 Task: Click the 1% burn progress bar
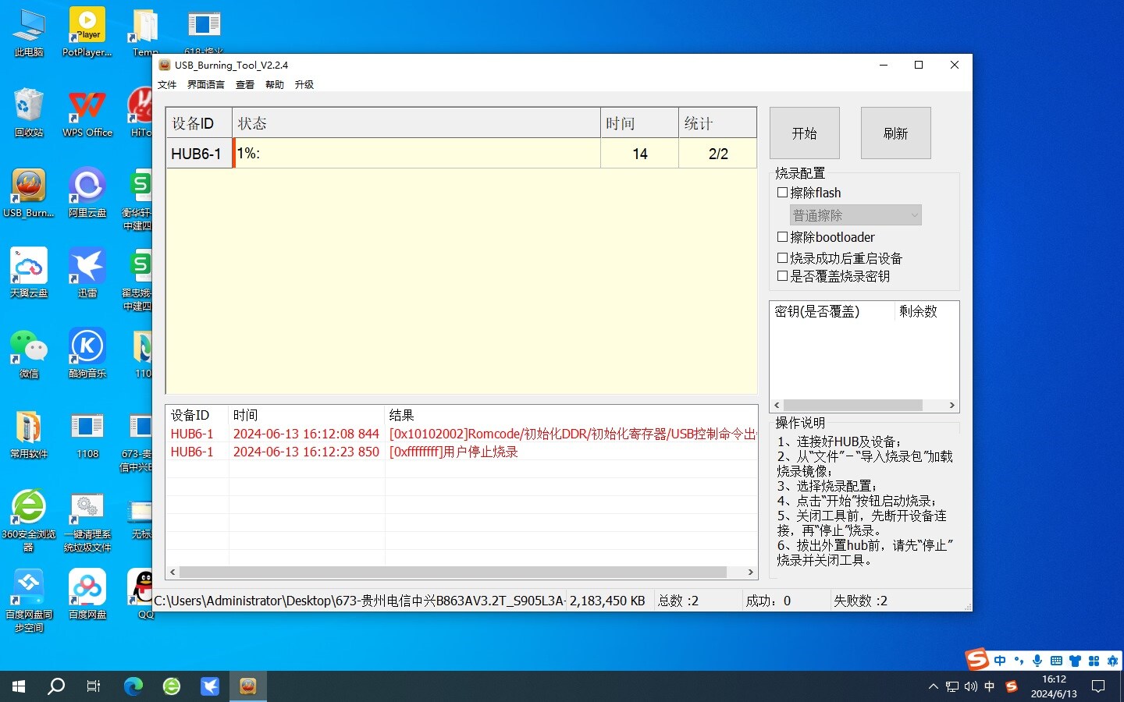[416, 154]
